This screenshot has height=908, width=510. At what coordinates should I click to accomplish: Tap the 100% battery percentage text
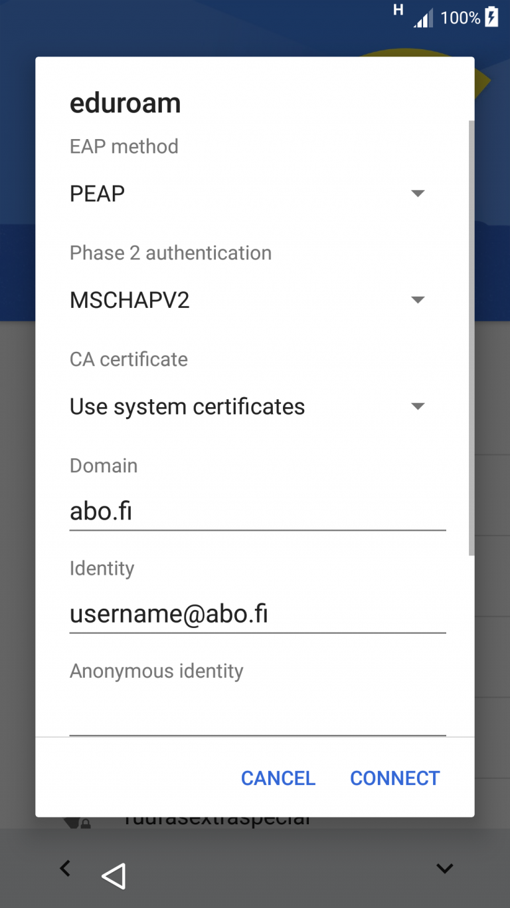(460, 18)
